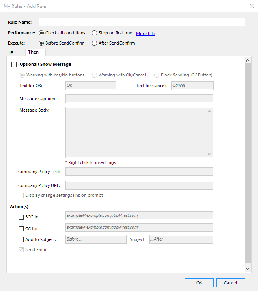The height and width of the screenshot is (291, 258).
Task: Enable the CC to checkbox
Action: (21, 229)
